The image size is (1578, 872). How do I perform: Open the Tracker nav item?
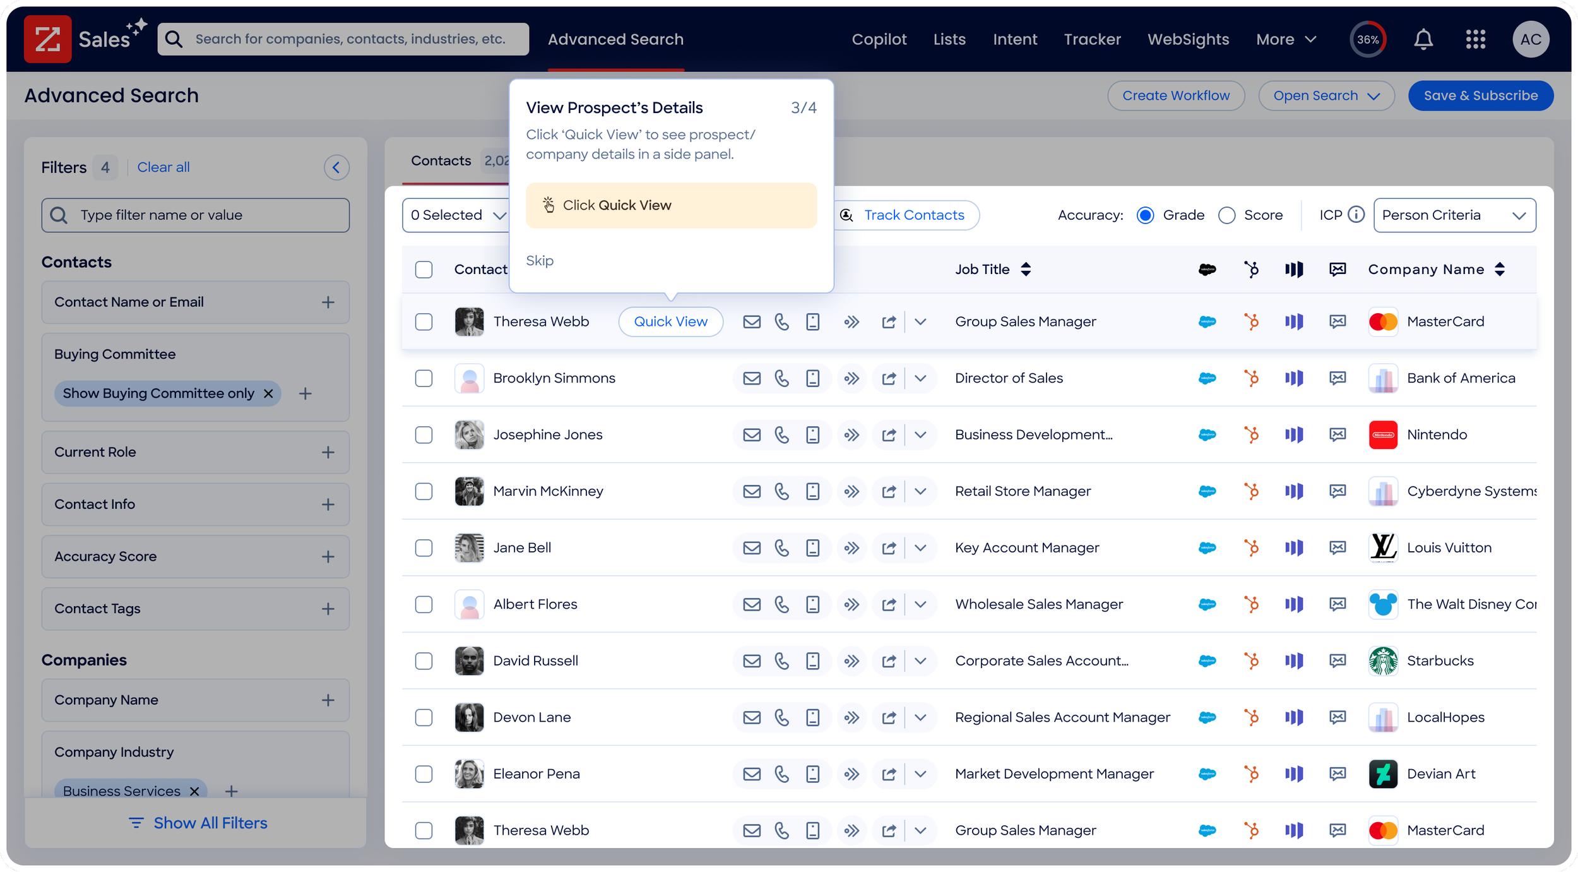[1092, 39]
